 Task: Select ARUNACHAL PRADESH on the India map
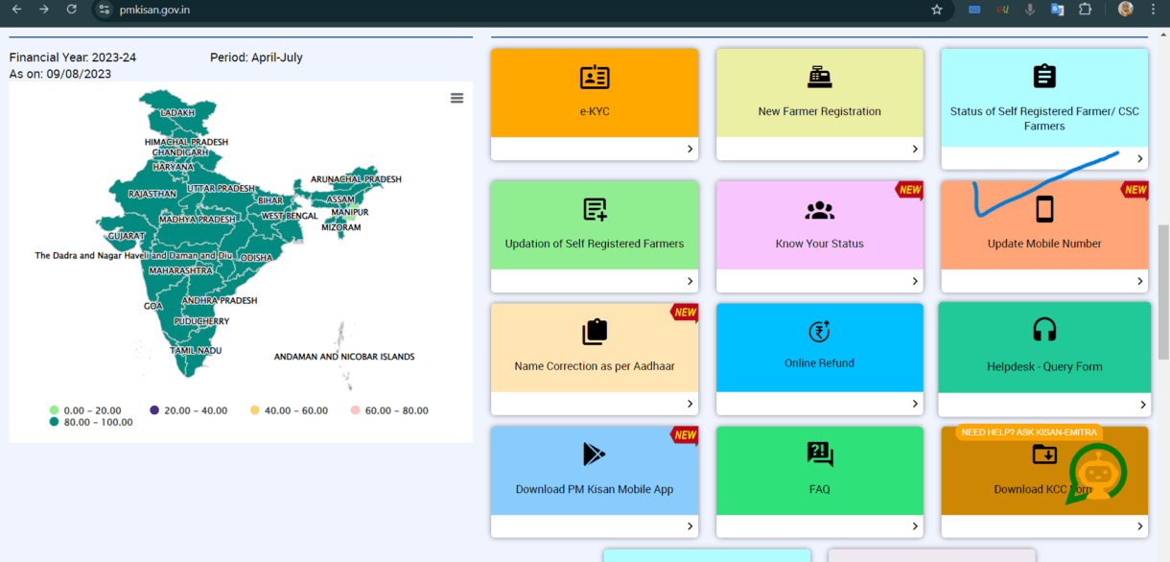(355, 179)
